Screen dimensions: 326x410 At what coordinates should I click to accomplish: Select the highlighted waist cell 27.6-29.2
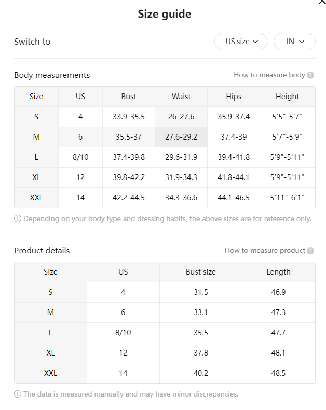pos(181,137)
